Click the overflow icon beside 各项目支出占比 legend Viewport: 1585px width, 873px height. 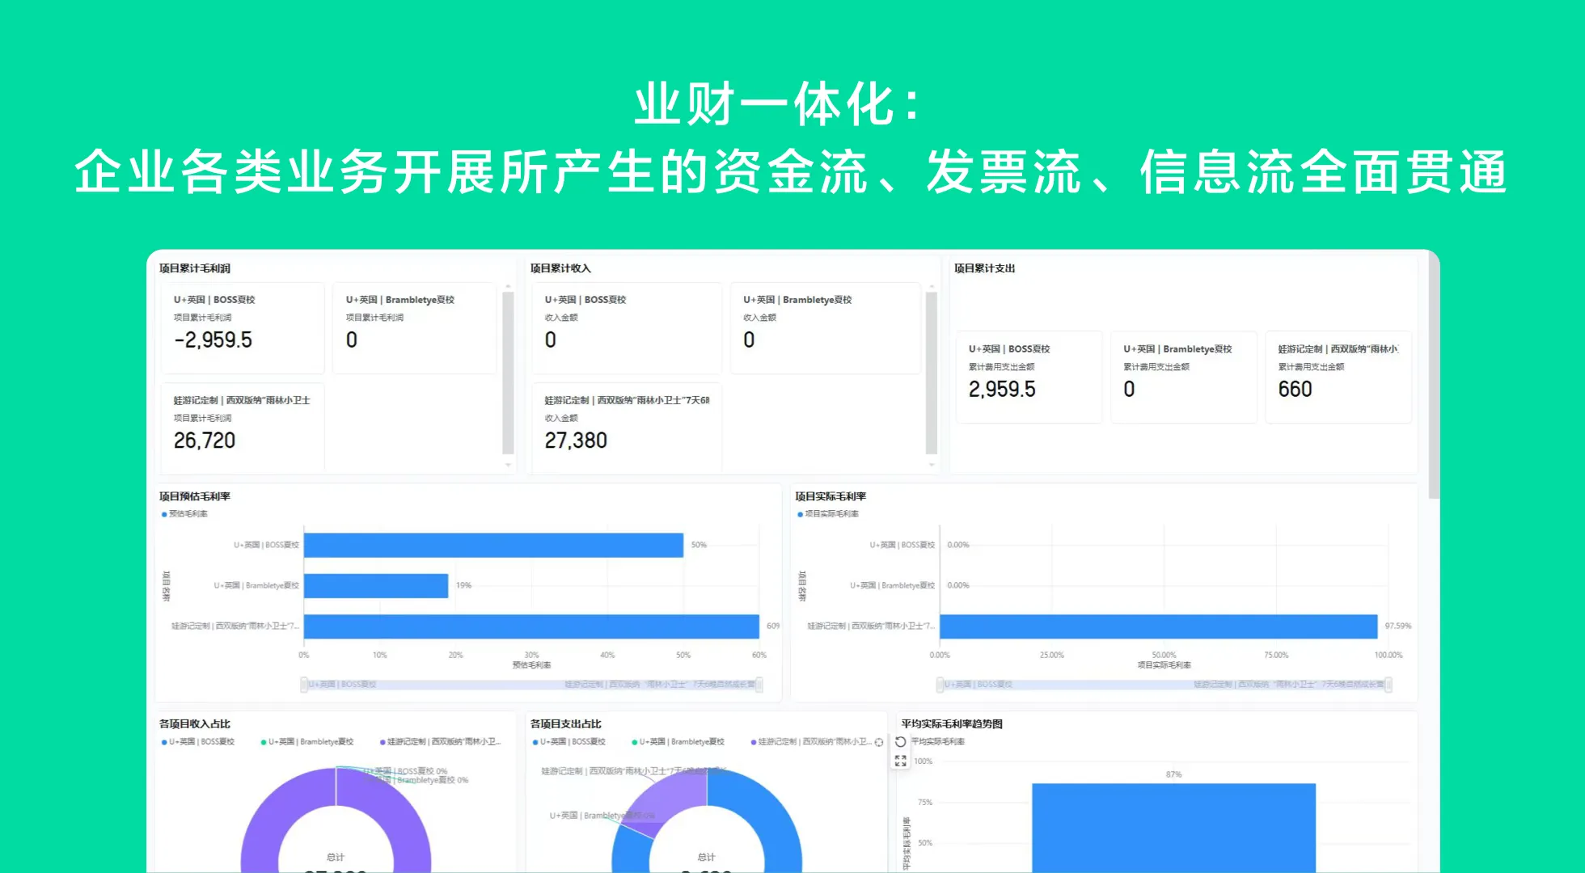point(878,741)
